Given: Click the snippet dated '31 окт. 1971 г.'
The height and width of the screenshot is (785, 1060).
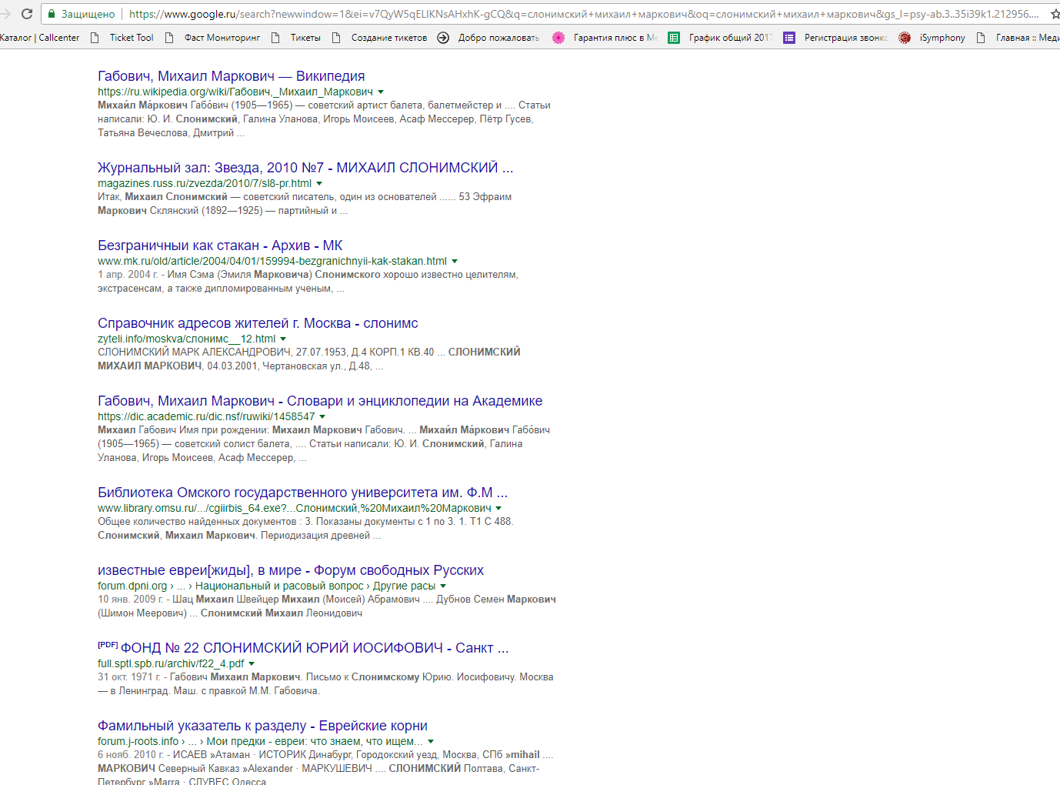Looking at the screenshot, I should pos(325,684).
